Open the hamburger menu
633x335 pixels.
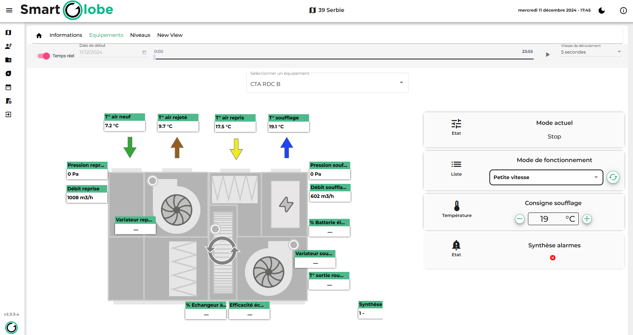(x=9, y=10)
